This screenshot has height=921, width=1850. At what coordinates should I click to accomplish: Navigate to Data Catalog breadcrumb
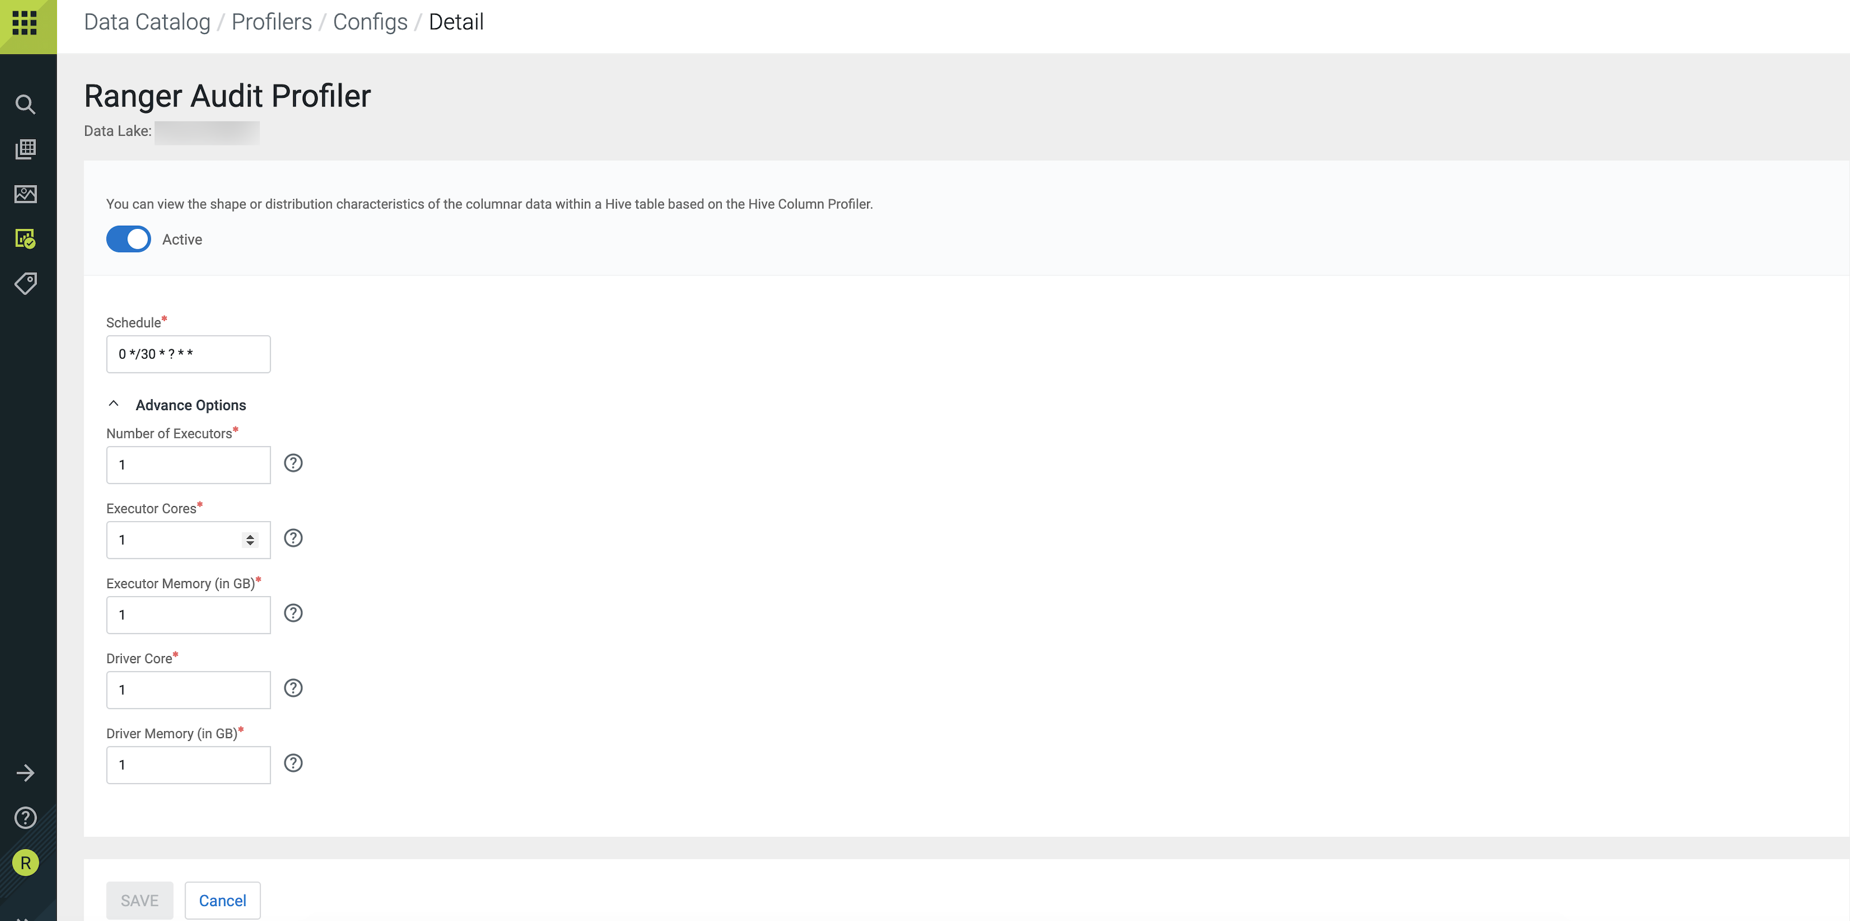pos(147,22)
